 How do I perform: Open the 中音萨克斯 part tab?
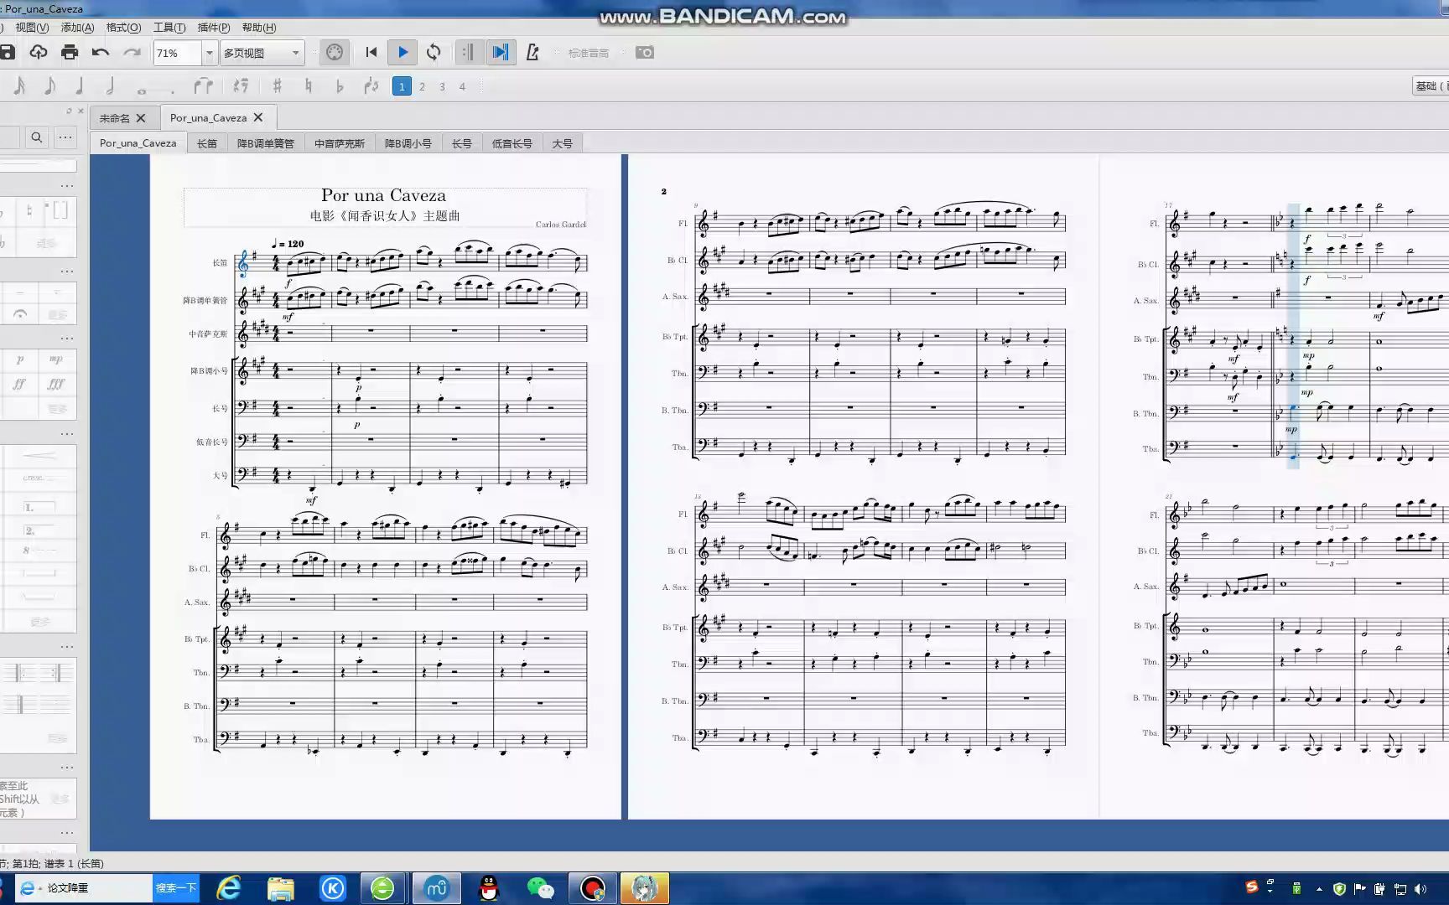[340, 143]
